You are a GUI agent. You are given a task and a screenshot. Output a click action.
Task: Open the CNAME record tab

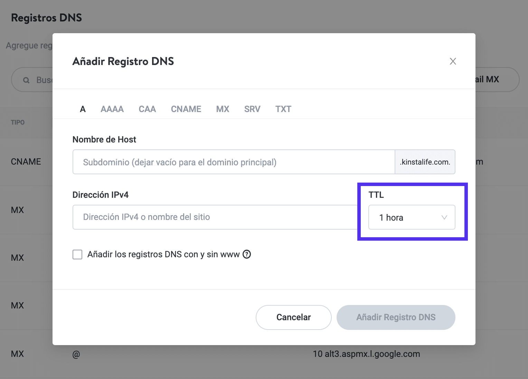(x=186, y=109)
